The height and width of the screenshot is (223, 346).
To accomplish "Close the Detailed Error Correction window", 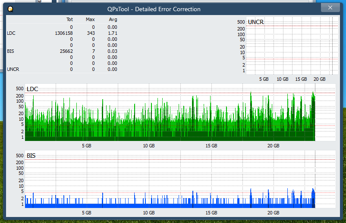I will 330,8.
